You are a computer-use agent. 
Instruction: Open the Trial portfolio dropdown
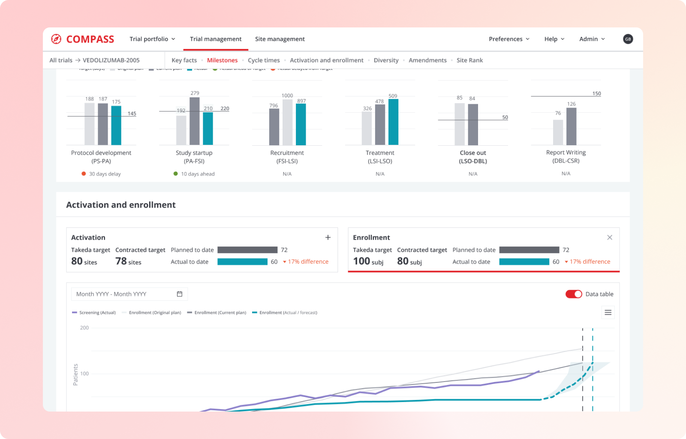(x=152, y=39)
